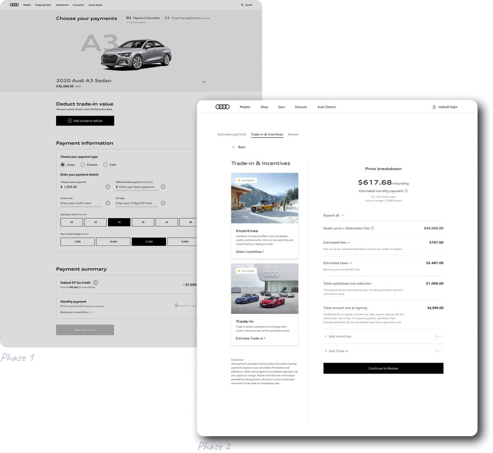Choose the 24 month term
Image resolution: width=493 pixels, height=453 pixels.
(x=72, y=222)
